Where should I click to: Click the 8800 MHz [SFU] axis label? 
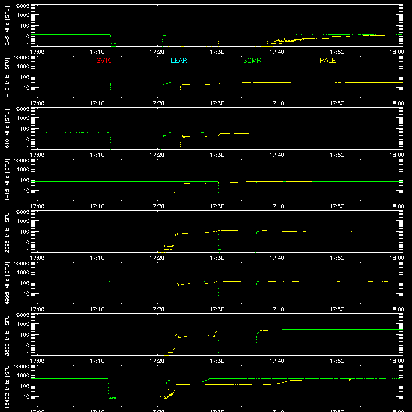(x=7, y=334)
